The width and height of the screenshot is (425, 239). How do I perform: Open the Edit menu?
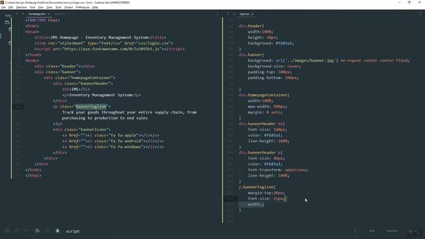click(x=11, y=7)
